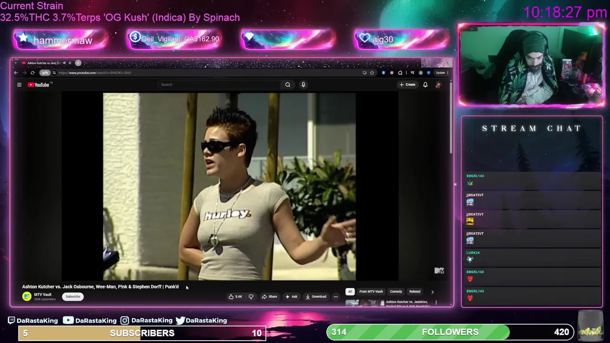610x343 pixels.
Task: Open the YouTube account avatar menu
Action: click(438, 85)
